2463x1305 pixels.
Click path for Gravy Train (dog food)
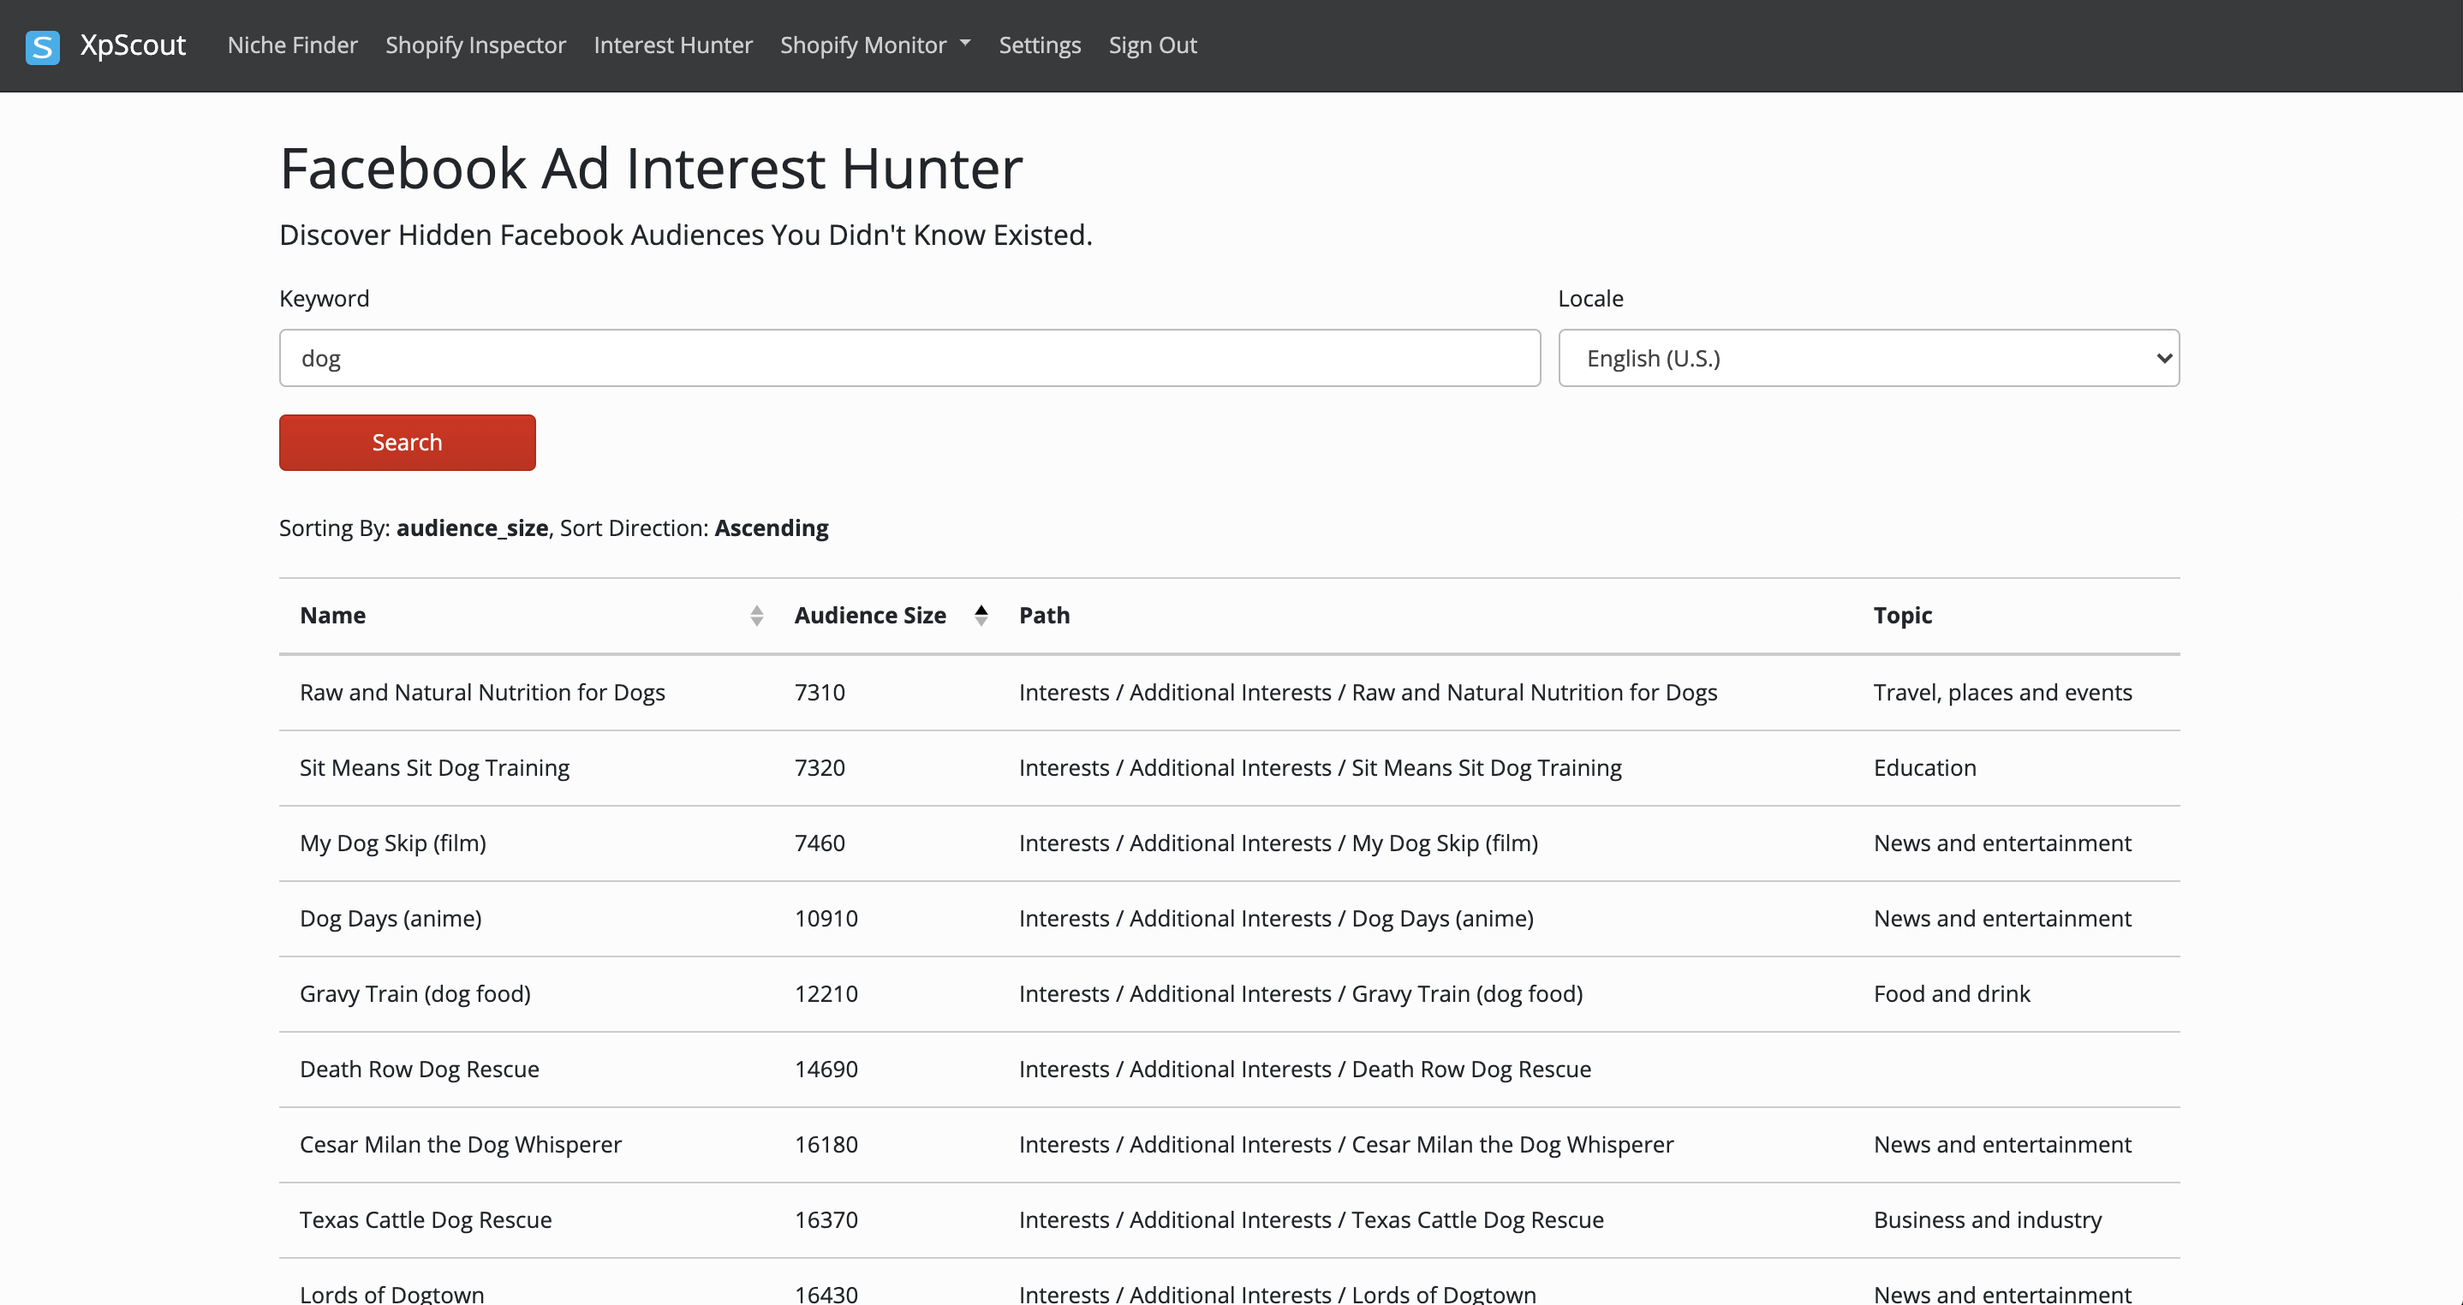(1302, 994)
